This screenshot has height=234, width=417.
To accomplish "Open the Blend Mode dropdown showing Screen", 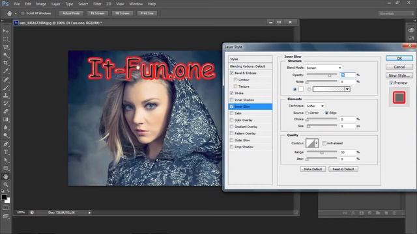I will 324,68.
